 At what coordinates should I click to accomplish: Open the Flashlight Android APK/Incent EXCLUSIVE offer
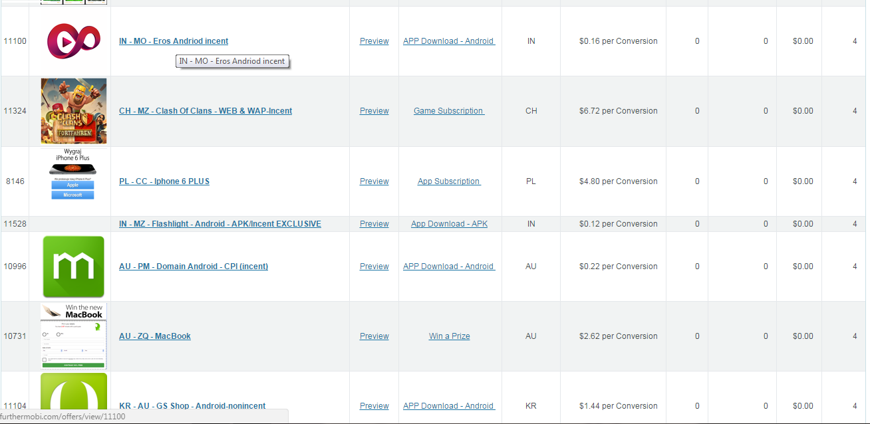[219, 224]
